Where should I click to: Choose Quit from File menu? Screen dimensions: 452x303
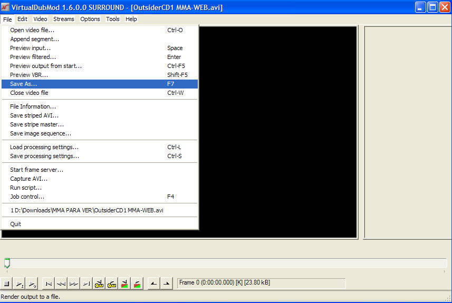pyautogui.click(x=100, y=224)
